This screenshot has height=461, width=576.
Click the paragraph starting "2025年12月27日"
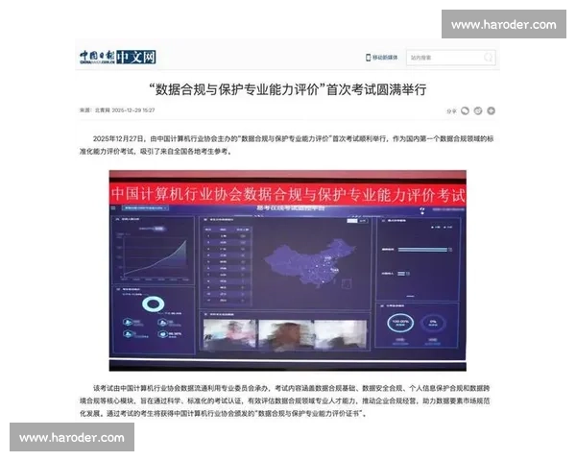(x=286, y=145)
